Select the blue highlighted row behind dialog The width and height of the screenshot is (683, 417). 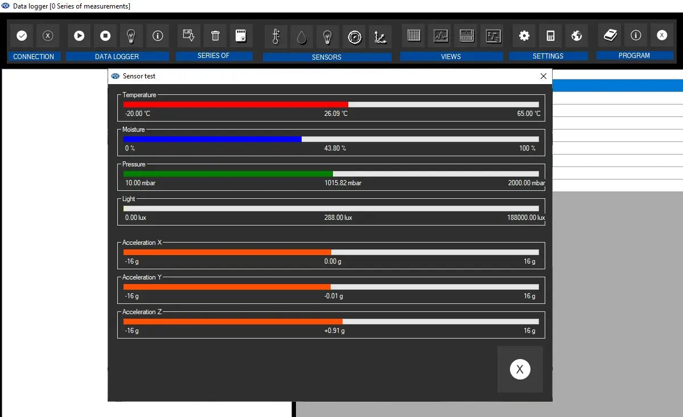click(x=617, y=86)
